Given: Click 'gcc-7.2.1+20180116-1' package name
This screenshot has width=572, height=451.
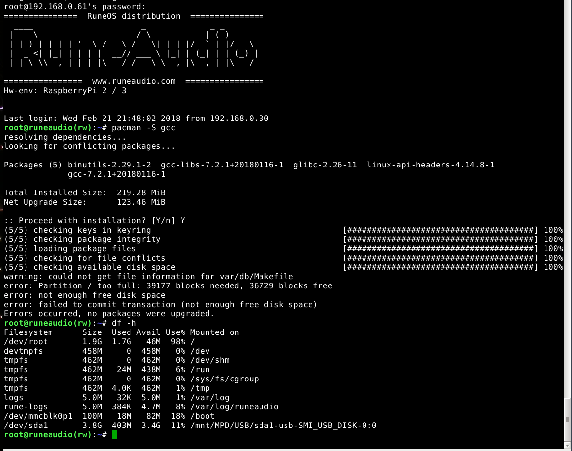Looking at the screenshot, I should (116, 174).
